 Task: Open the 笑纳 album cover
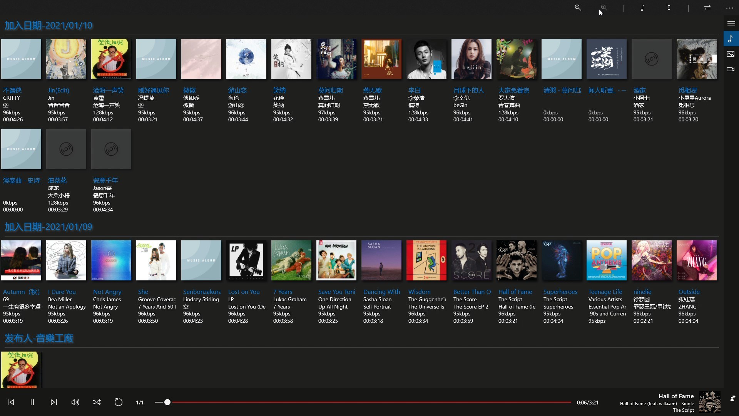[x=291, y=59]
